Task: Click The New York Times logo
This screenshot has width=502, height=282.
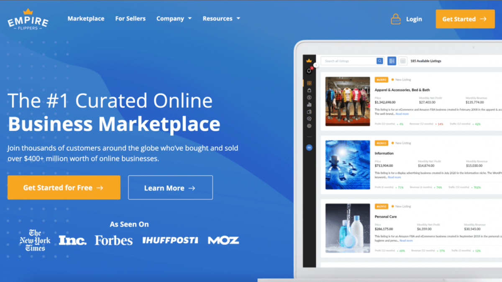Action: point(35,240)
